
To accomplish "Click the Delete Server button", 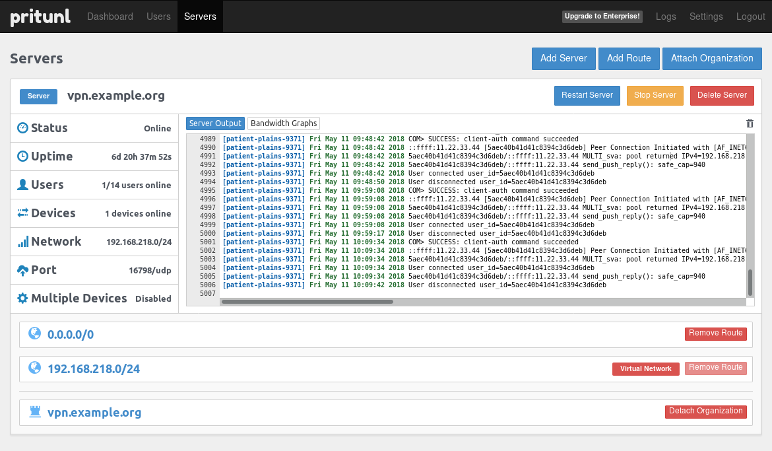I will pos(722,96).
